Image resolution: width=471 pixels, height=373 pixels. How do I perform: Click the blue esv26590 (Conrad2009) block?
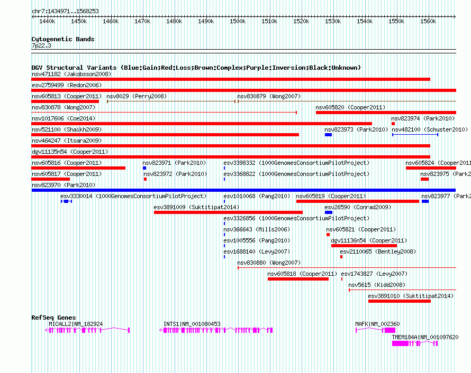(x=329, y=212)
